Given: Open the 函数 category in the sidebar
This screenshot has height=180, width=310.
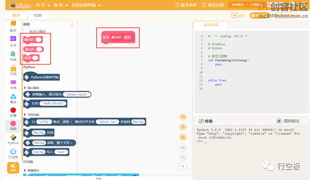Looking at the screenshot, I should (x=13, y=126).
